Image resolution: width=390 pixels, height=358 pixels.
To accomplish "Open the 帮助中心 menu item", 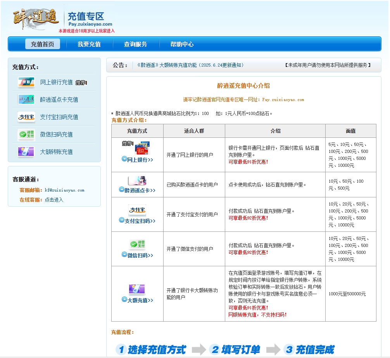I will pyautogui.click(x=182, y=44).
